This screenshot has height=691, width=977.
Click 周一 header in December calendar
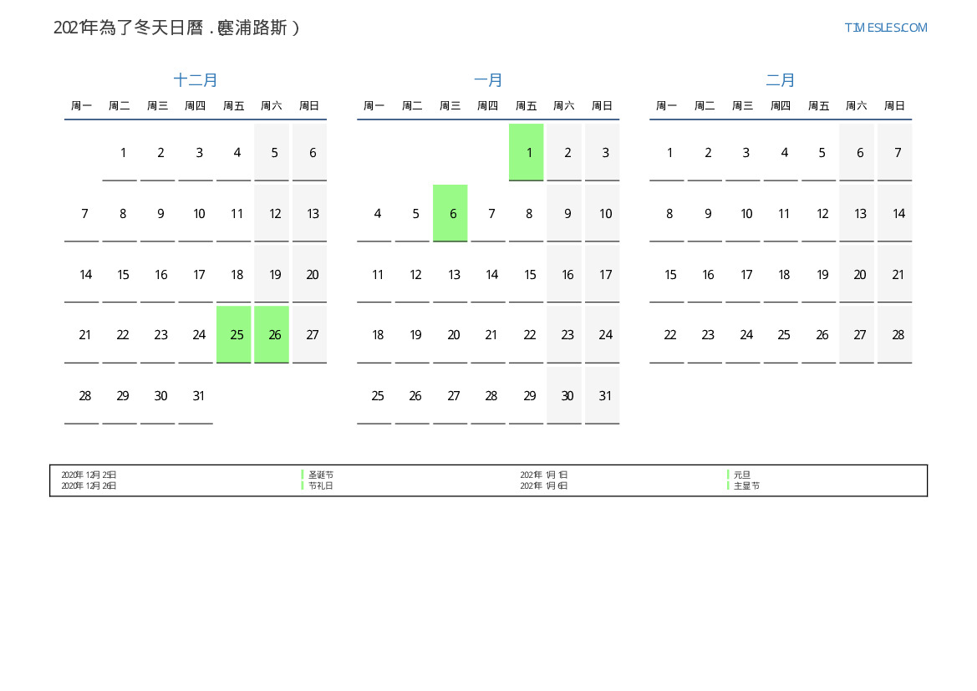81,105
